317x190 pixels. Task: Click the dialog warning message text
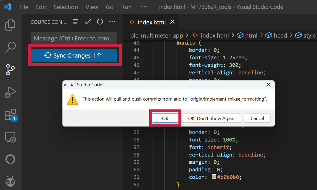point(175,99)
